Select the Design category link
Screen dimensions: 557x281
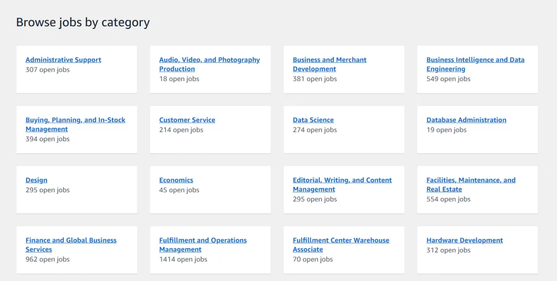click(x=36, y=180)
